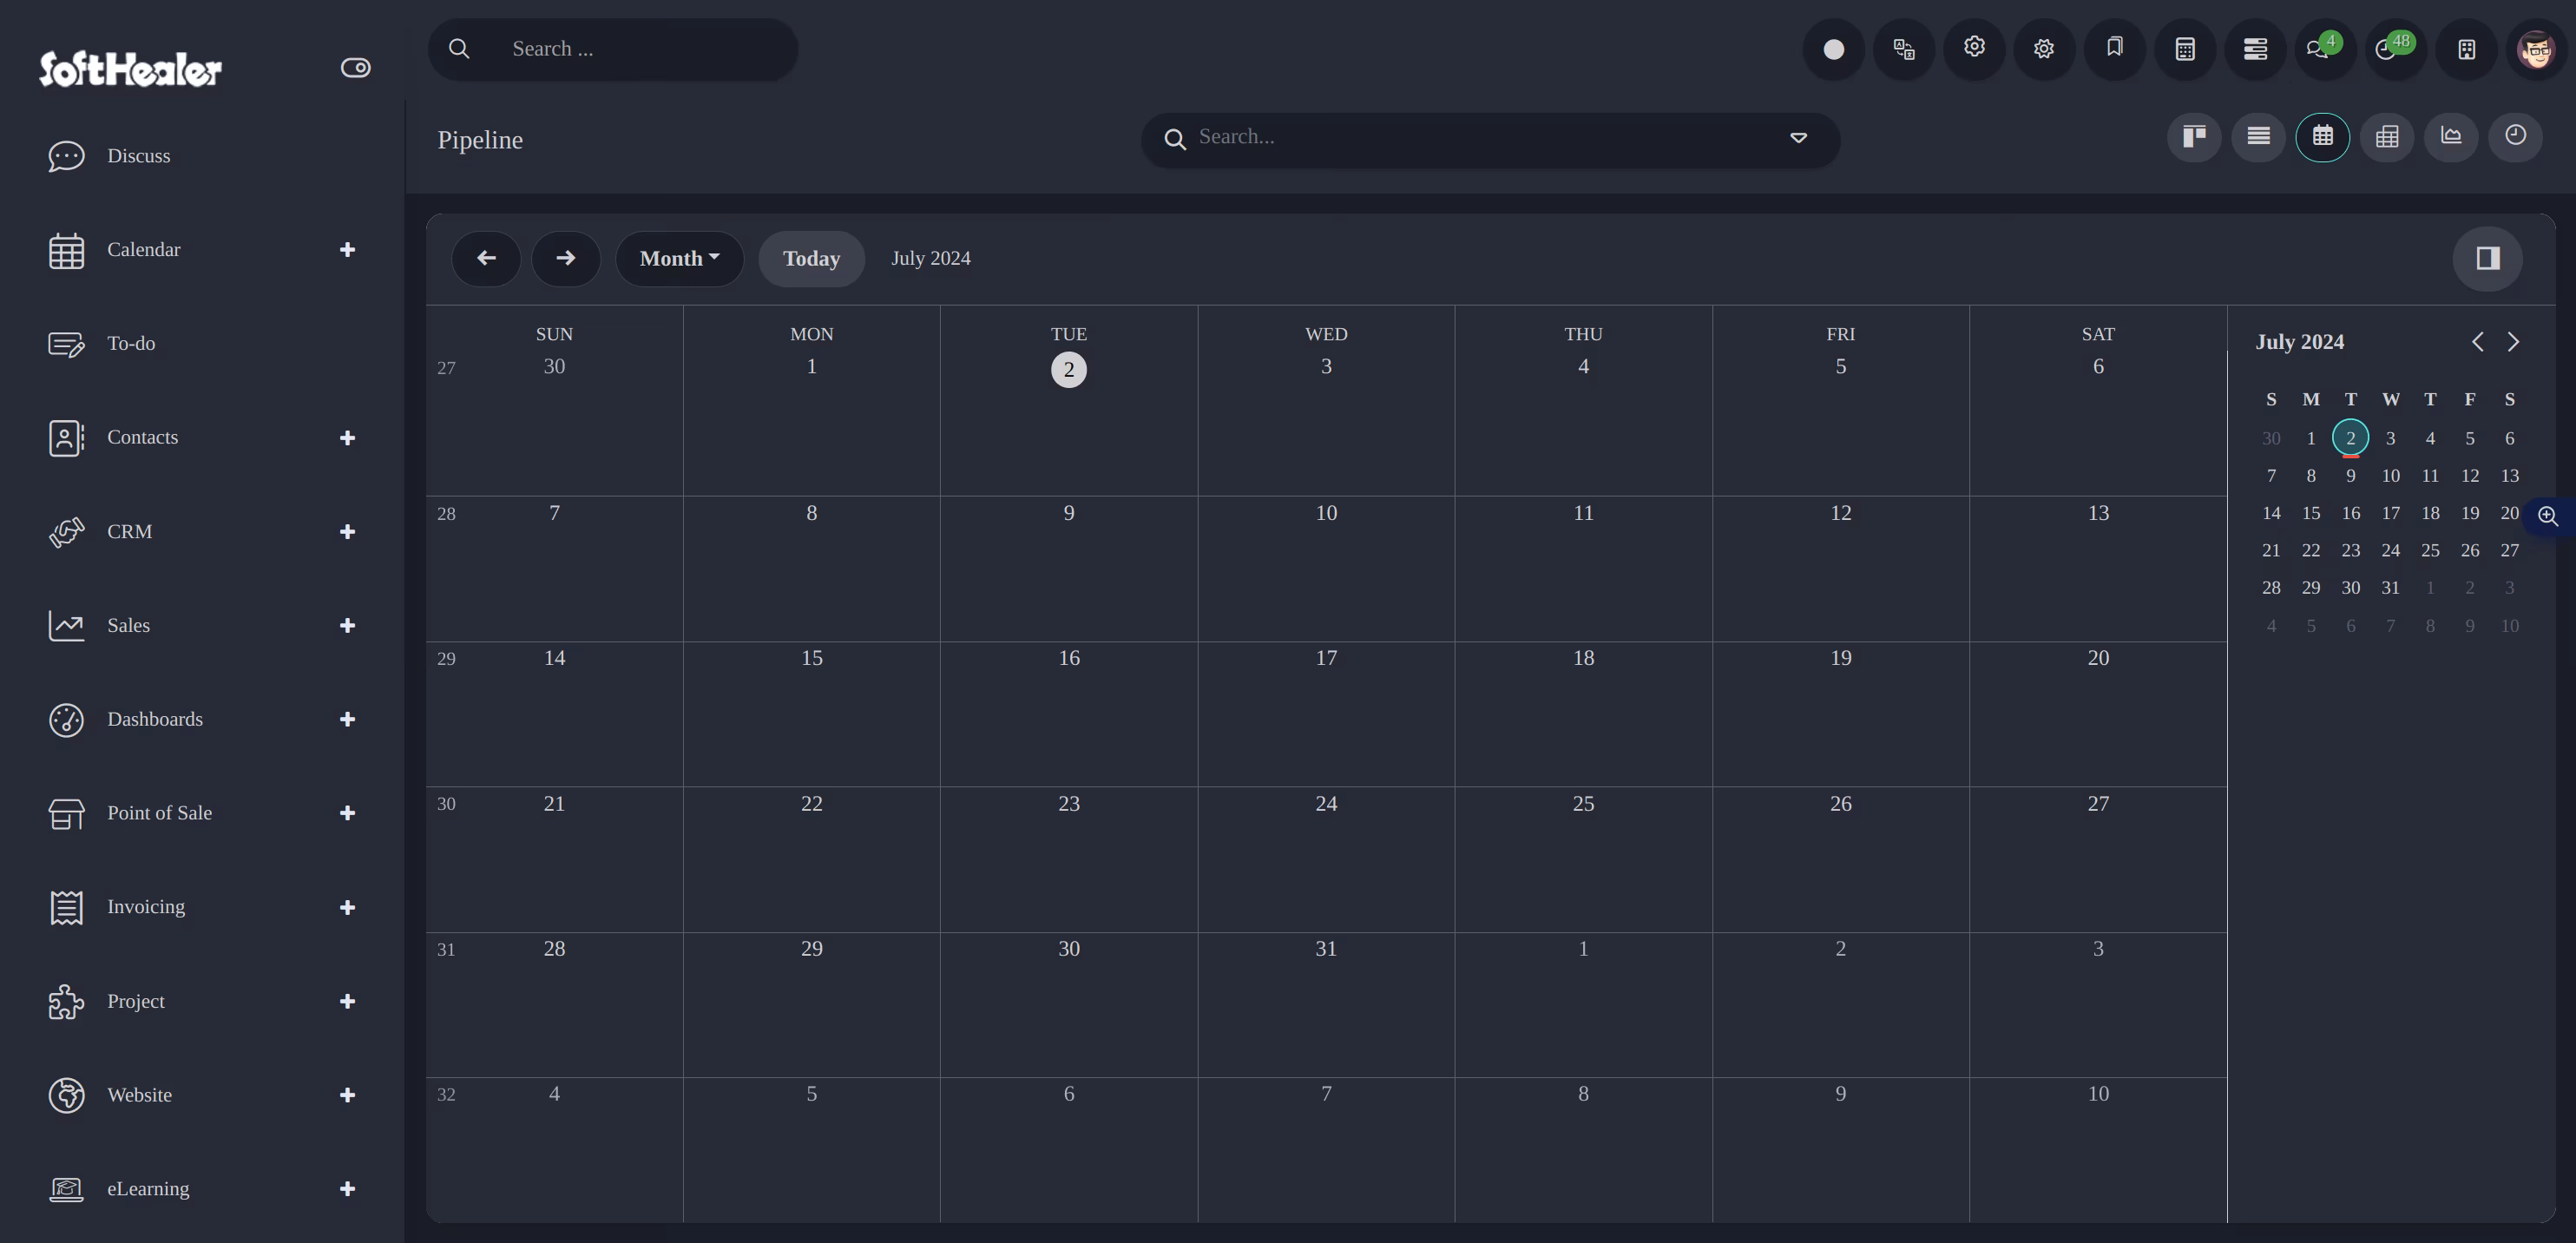Expand the Invoicing menu plus
2576x1243 pixels.
(347, 908)
